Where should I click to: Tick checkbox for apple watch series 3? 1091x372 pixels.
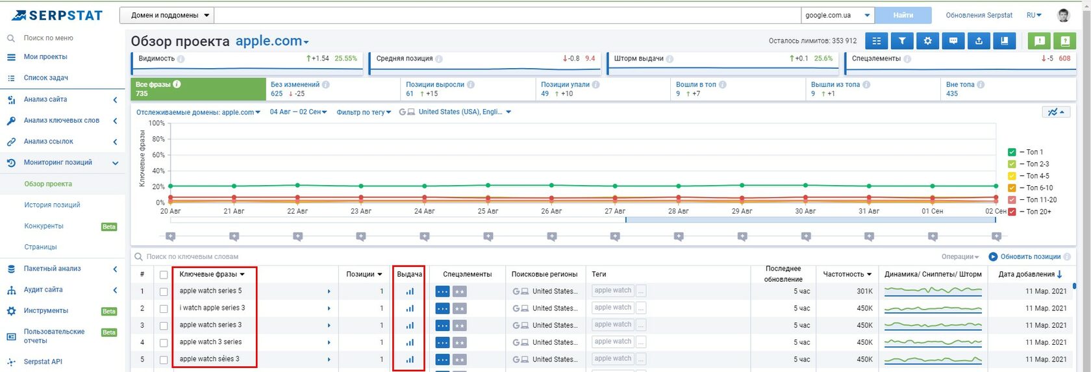coord(164,326)
